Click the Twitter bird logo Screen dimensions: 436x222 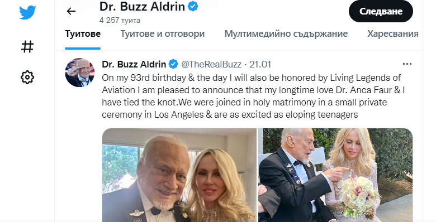click(x=27, y=12)
